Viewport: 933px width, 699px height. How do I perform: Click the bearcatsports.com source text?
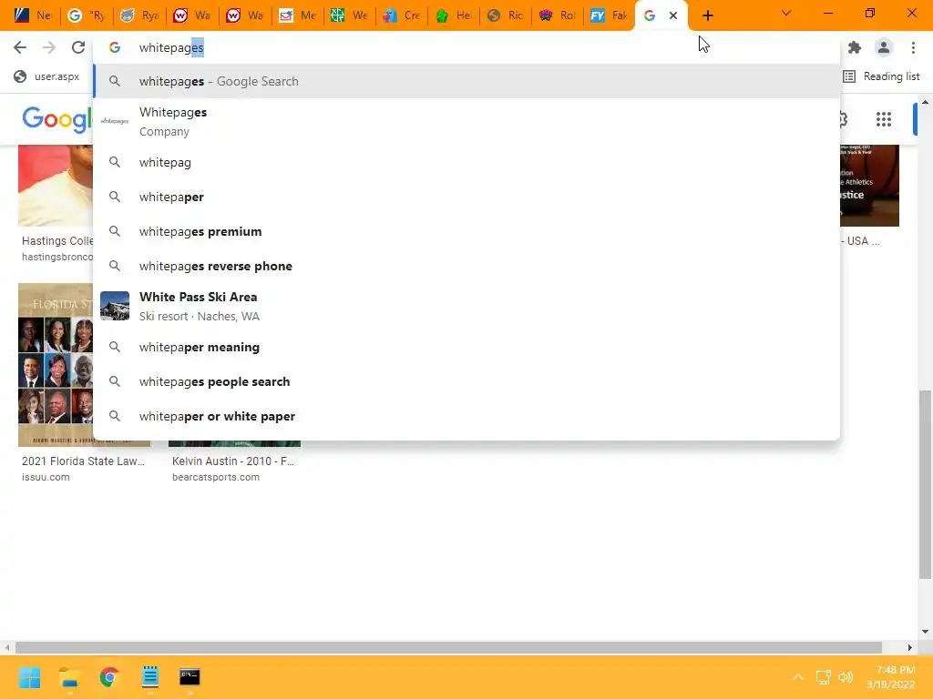click(x=215, y=477)
